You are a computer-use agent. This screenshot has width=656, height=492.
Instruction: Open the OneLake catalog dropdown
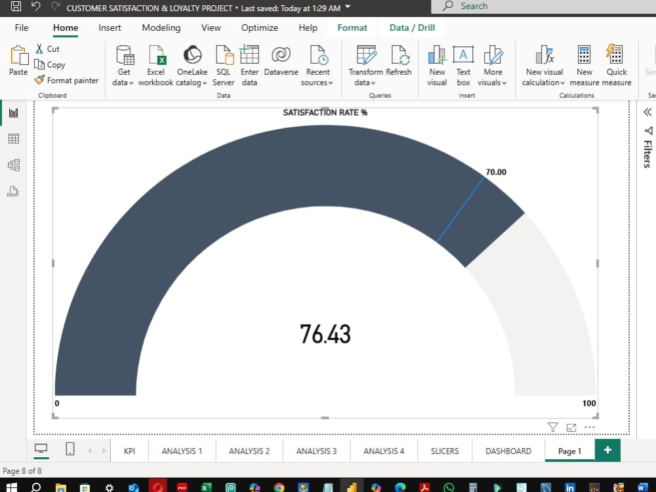192,65
